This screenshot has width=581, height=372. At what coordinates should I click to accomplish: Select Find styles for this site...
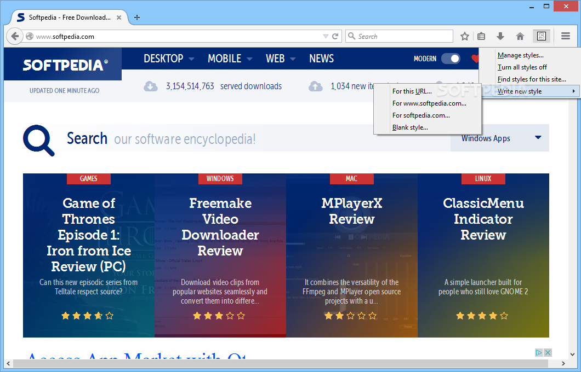[x=531, y=79]
